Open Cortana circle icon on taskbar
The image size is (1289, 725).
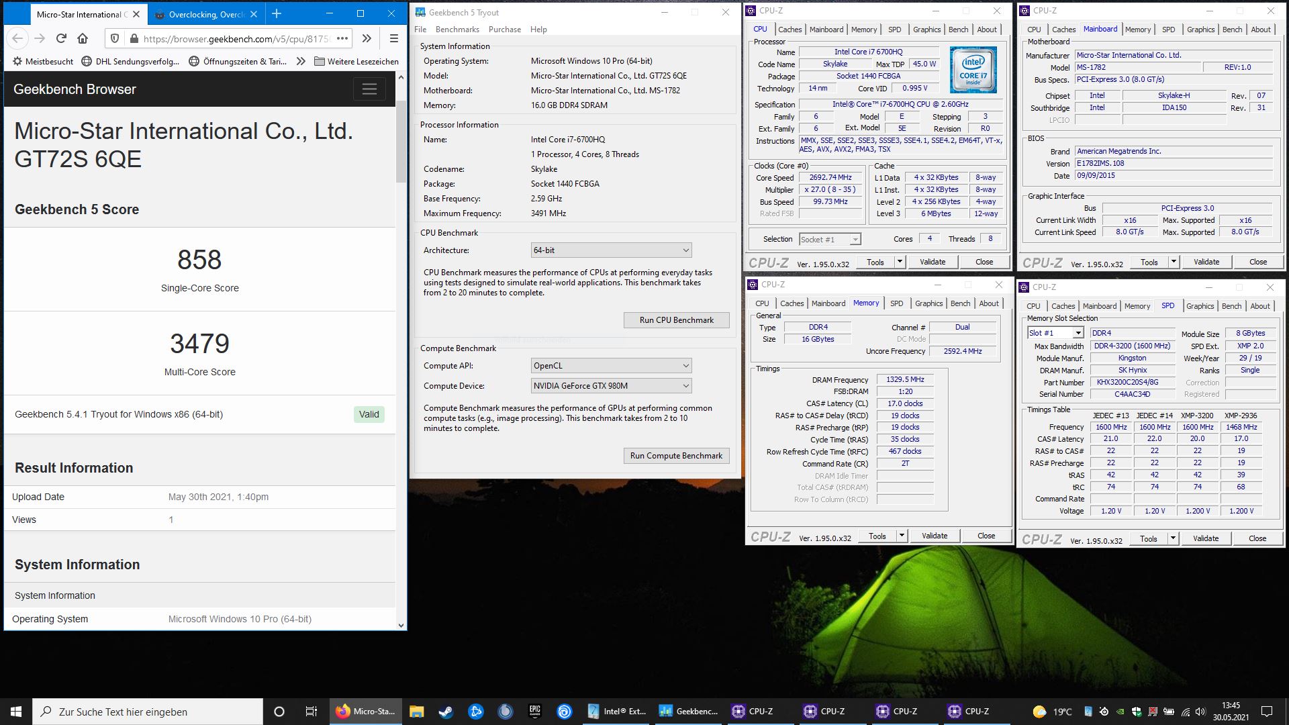[279, 712]
